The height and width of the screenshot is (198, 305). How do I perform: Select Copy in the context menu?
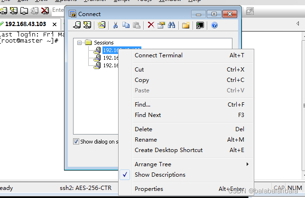186,80
